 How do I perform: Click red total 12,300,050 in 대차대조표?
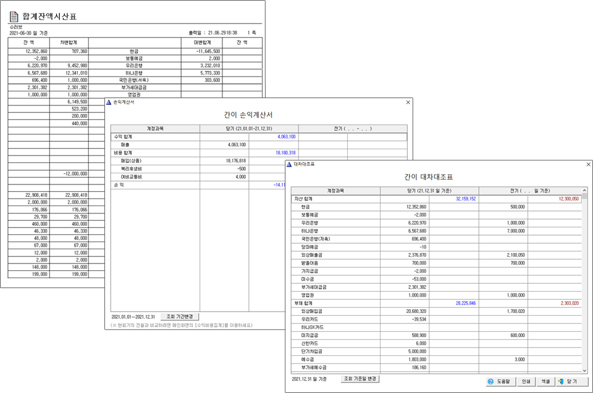[569, 199]
